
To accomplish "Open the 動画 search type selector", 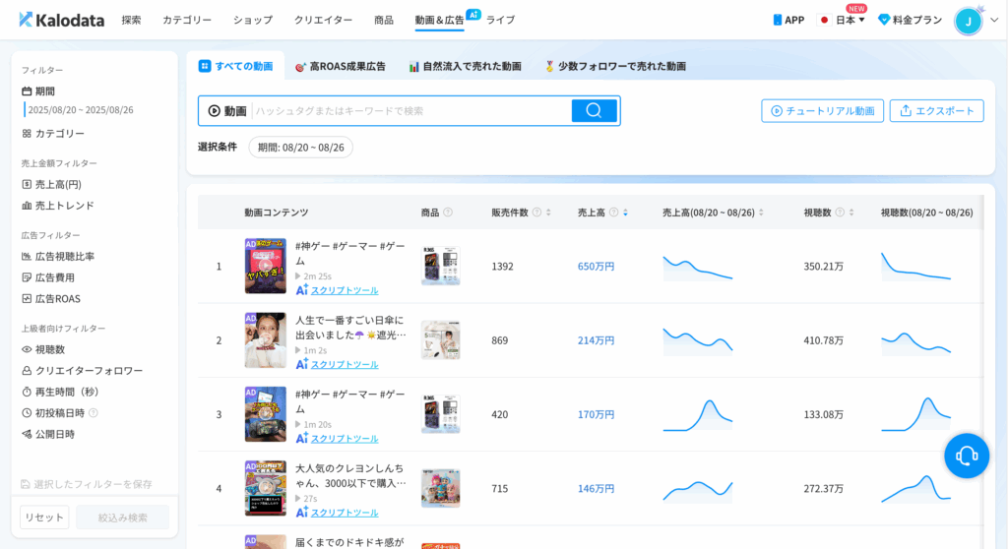I will (x=227, y=110).
